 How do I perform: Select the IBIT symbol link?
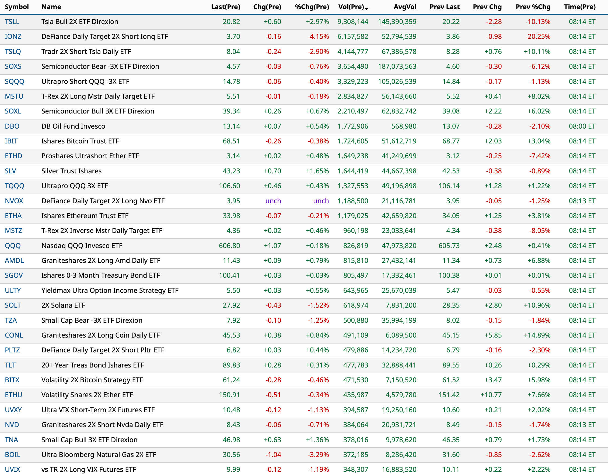11,141
